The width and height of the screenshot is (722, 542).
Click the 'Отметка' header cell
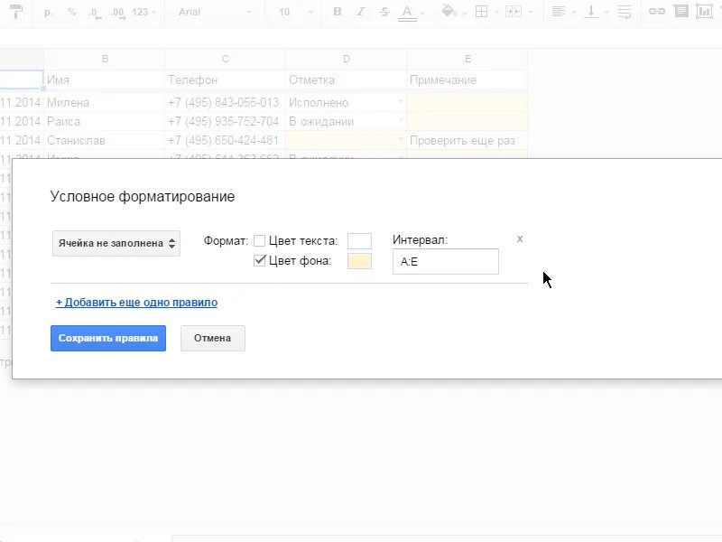[x=347, y=79]
